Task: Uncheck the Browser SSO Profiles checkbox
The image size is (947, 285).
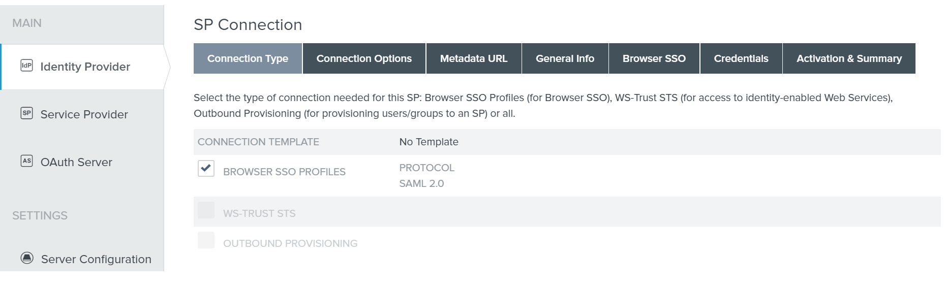Action: coord(206,169)
